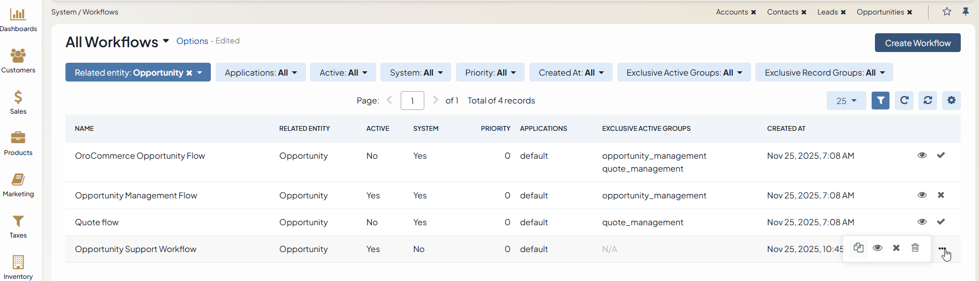Open the Options link beside All Workflows

point(192,41)
